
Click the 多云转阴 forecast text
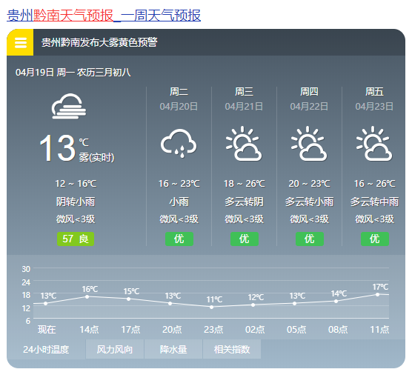click(x=244, y=202)
